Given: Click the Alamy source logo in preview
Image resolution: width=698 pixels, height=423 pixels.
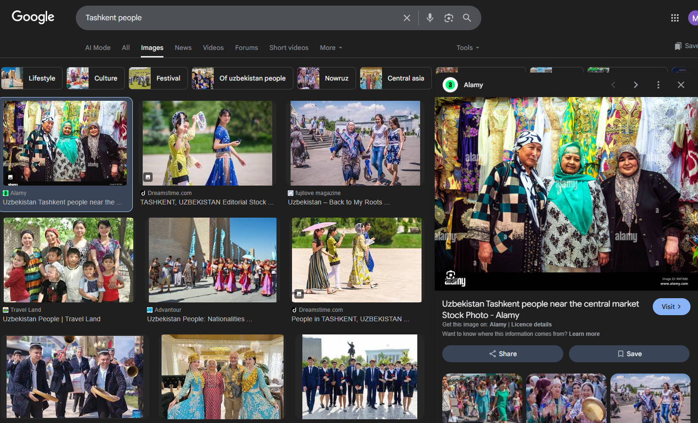Looking at the screenshot, I should 450,85.
